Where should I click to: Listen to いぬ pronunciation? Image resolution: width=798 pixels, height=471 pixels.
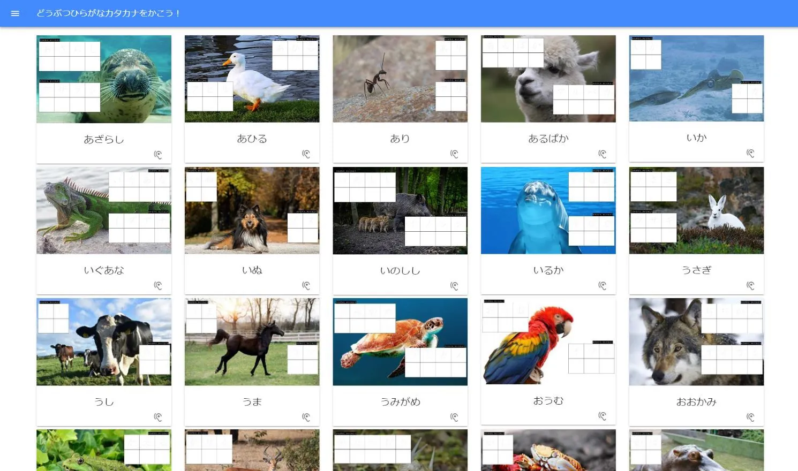coord(306,286)
